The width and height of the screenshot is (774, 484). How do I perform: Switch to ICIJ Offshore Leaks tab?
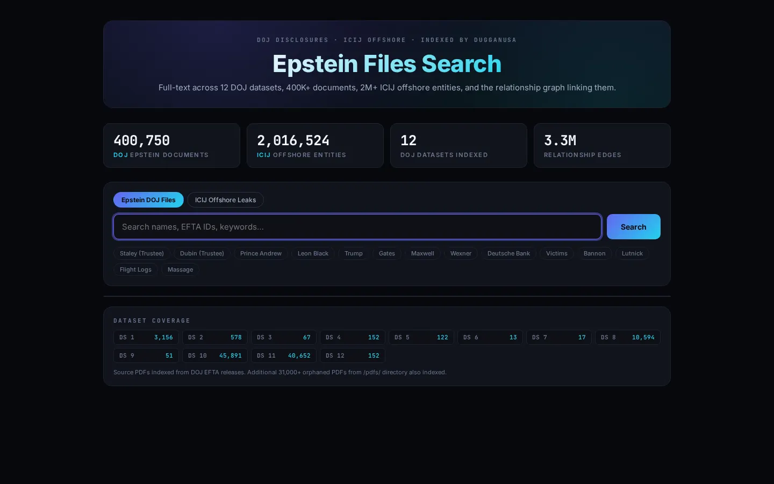coord(225,200)
